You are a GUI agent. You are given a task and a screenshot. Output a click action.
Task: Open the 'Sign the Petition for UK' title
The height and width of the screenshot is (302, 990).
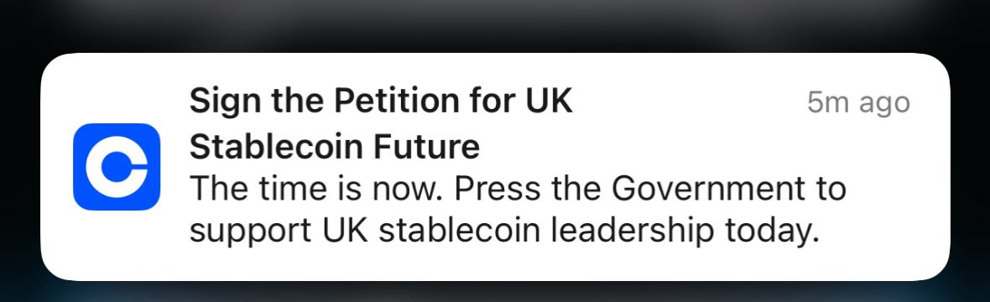click(382, 102)
